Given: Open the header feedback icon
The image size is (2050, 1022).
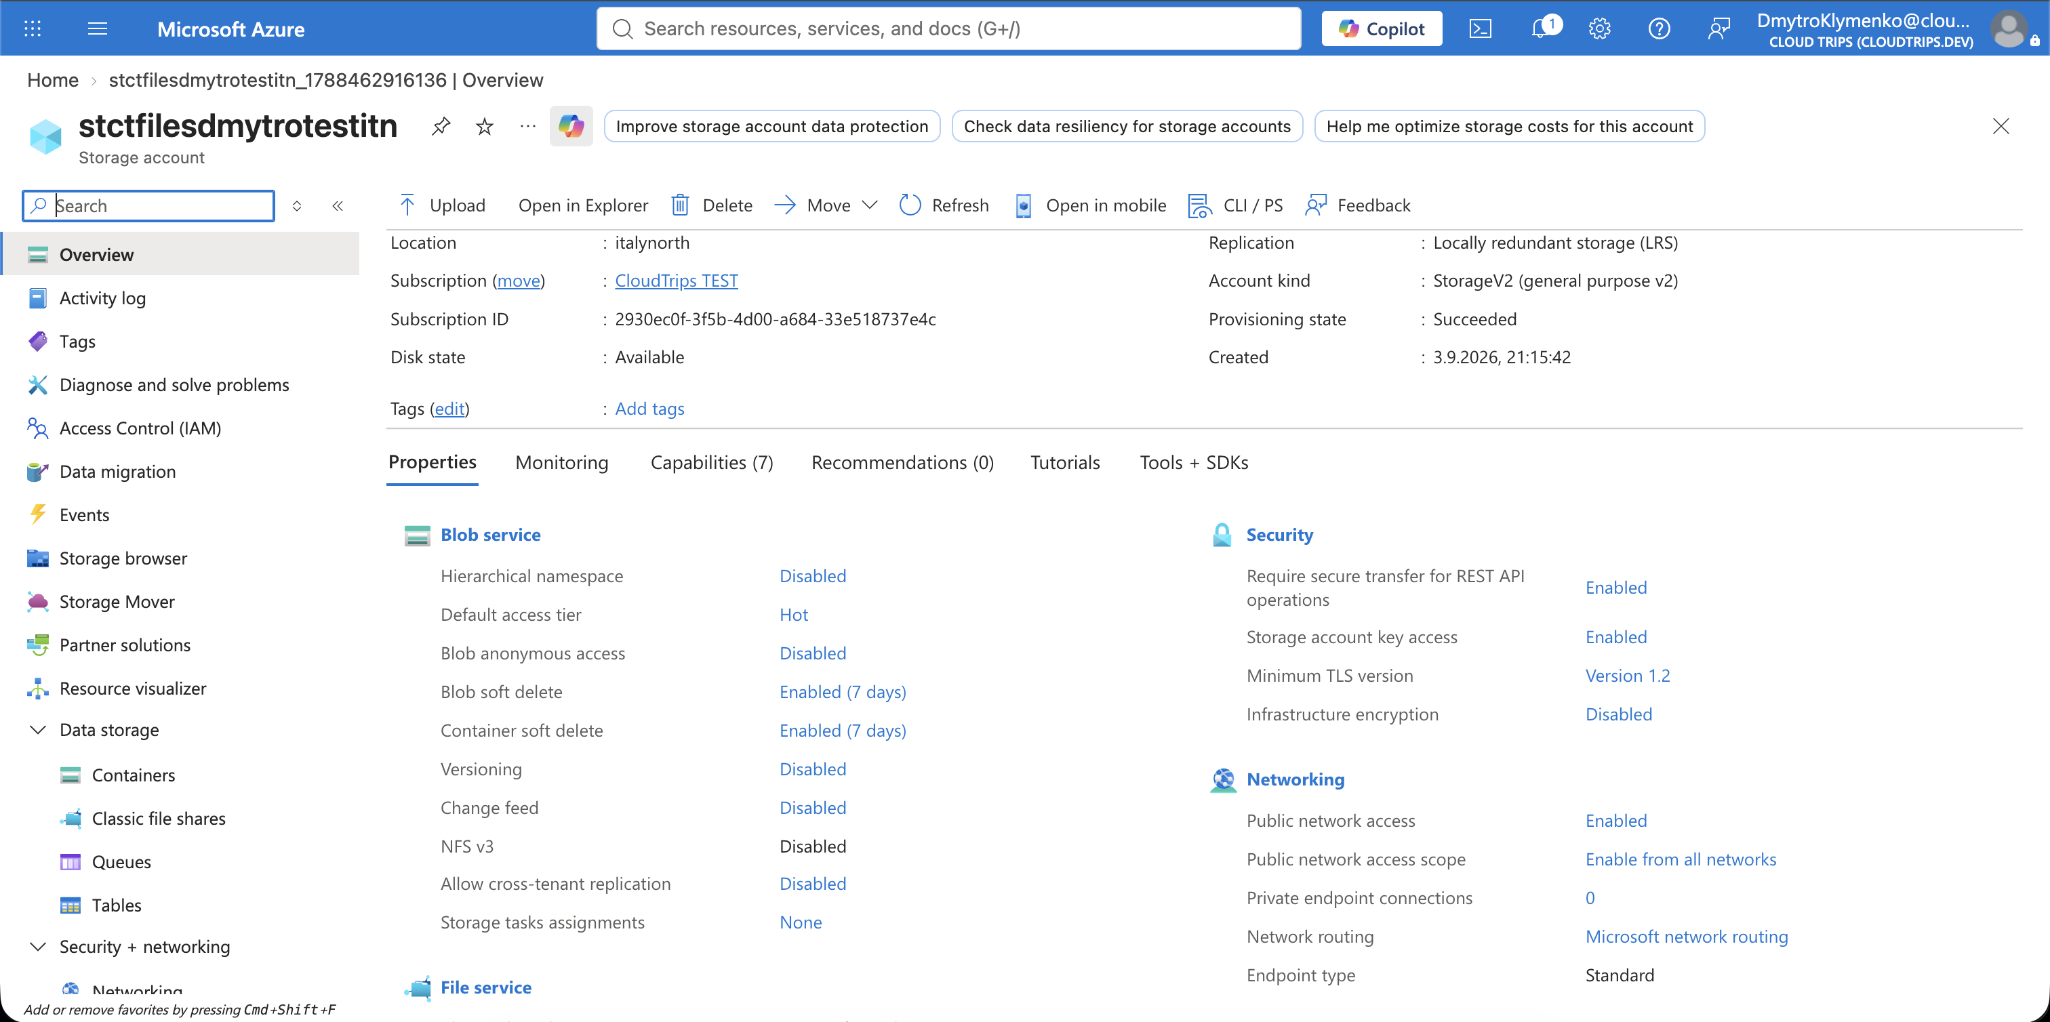Looking at the screenshot, I should coord(1719,28).
